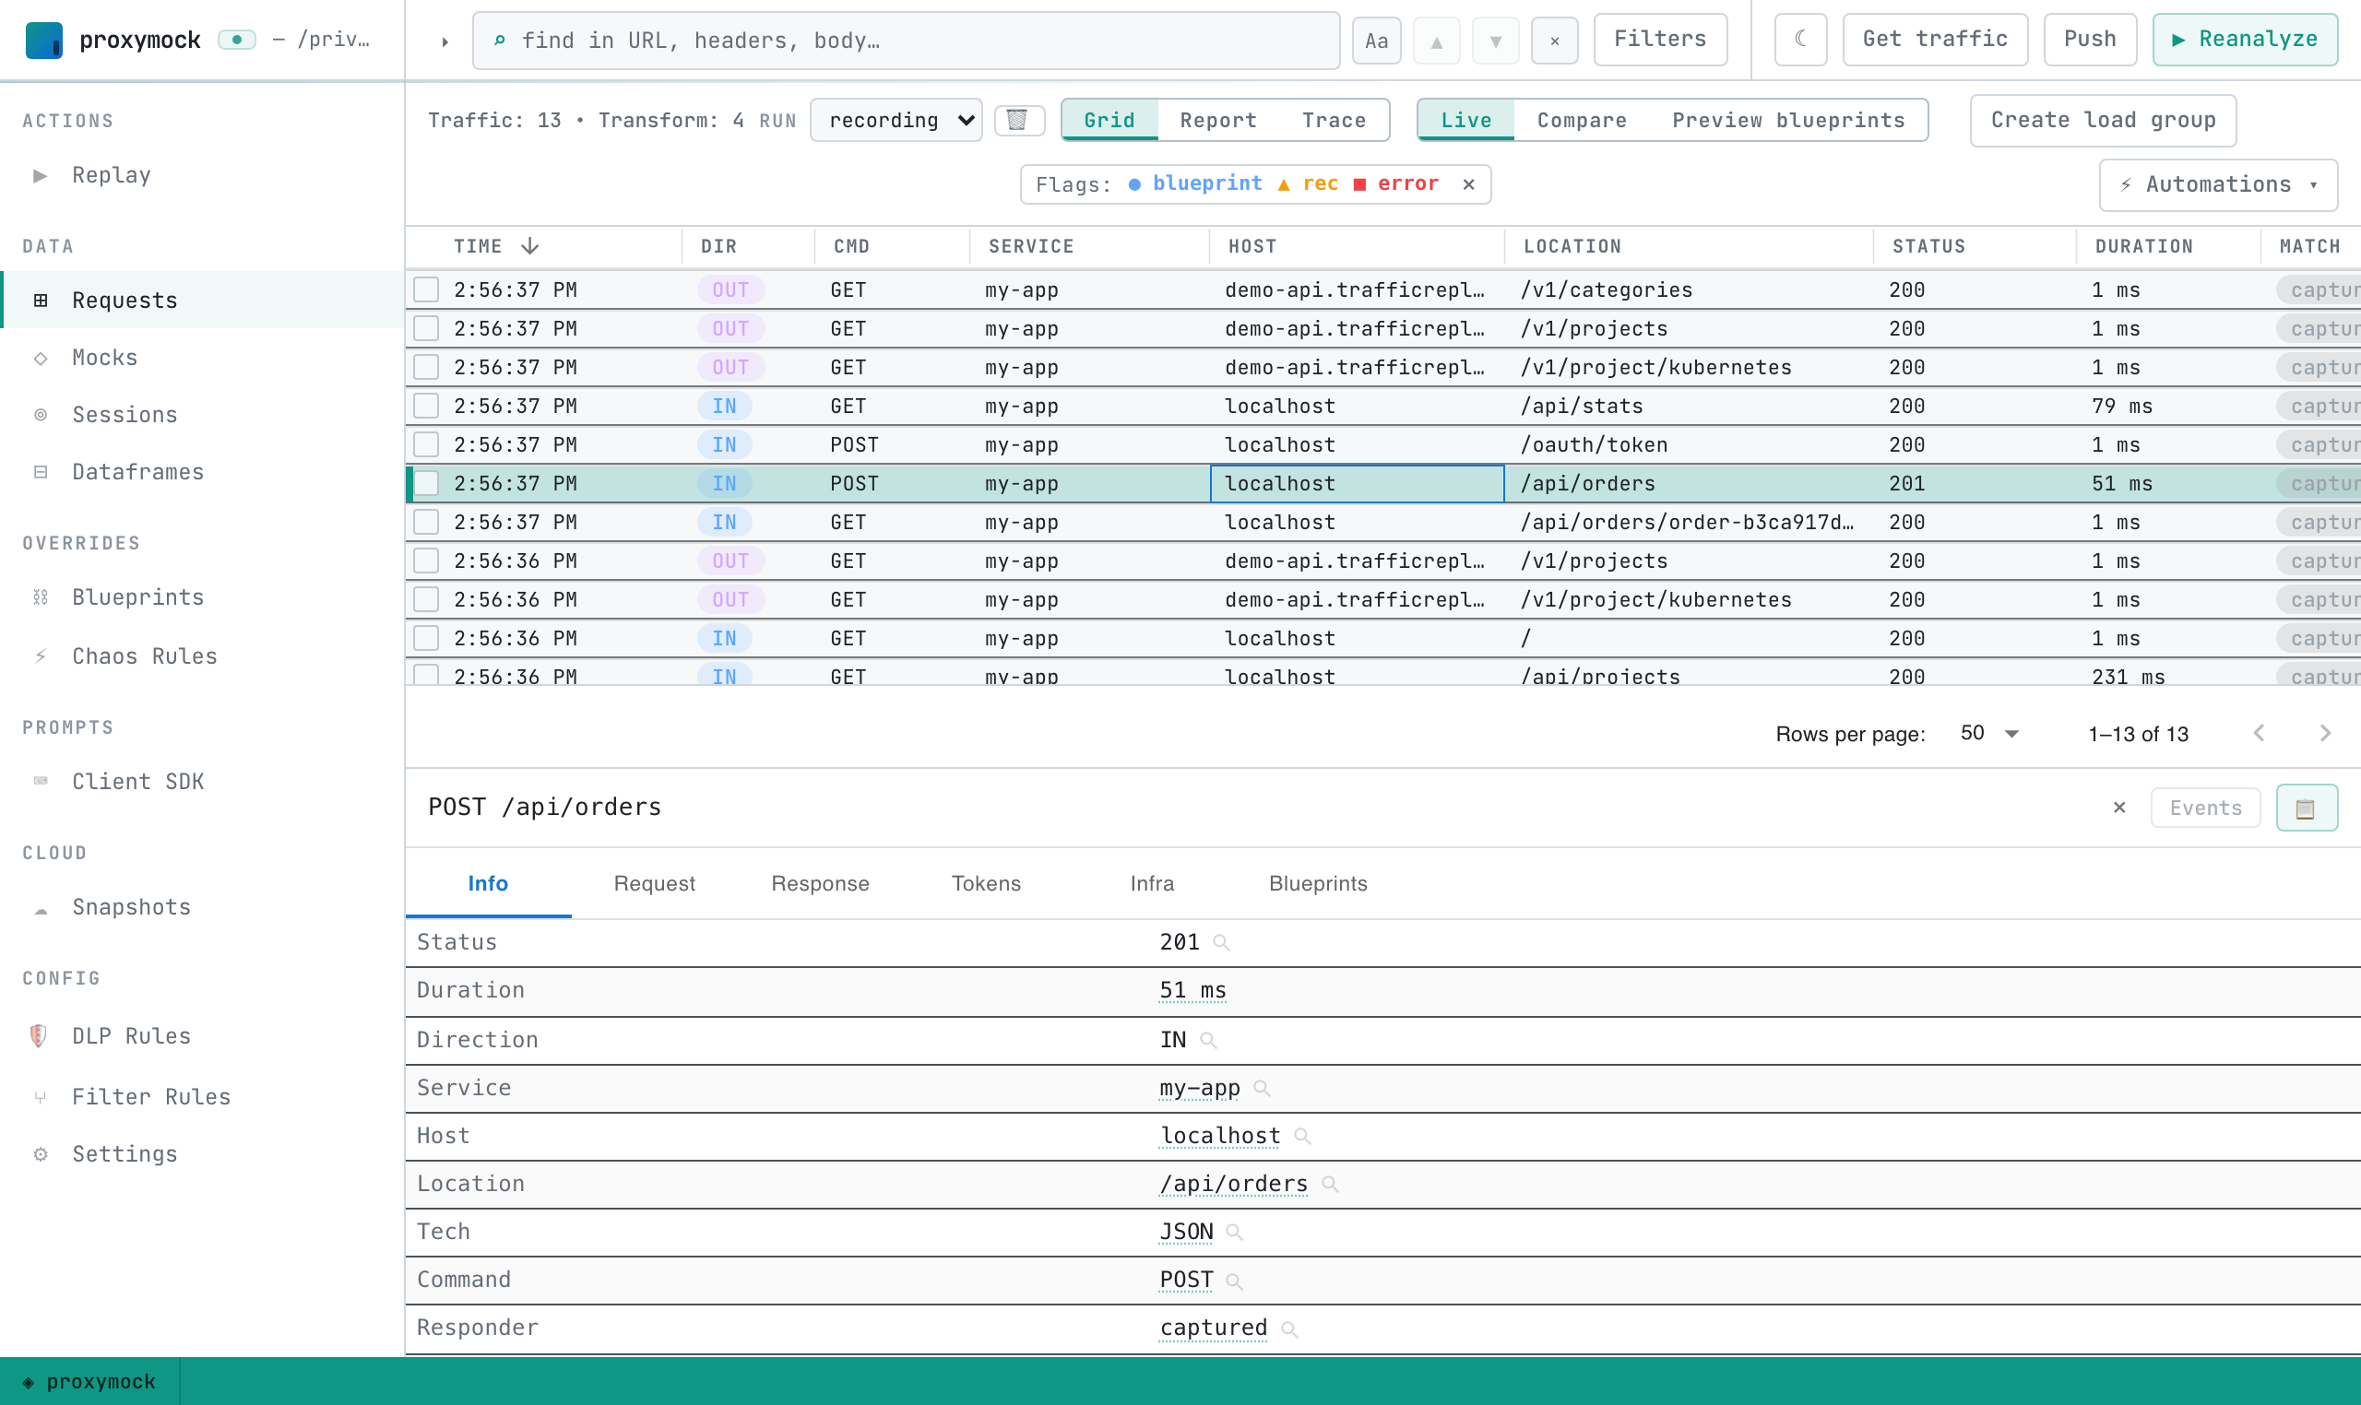The width and height of the screenshot is (2361, 1405).
Task: Click proxymock in the status bar
Action: (x=89, y=1381)
